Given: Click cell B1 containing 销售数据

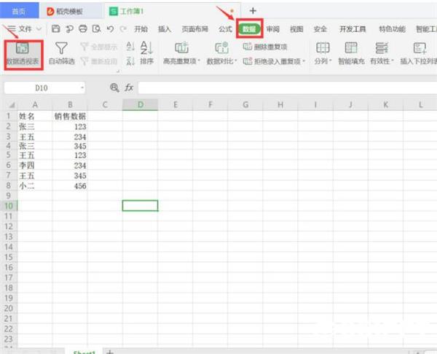Looking at the screenshot, I should [70, 116].
